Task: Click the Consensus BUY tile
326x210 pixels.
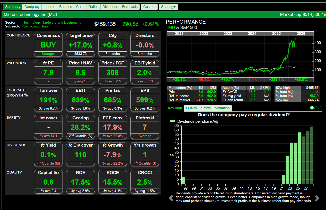Action: [x=48, y=45]
